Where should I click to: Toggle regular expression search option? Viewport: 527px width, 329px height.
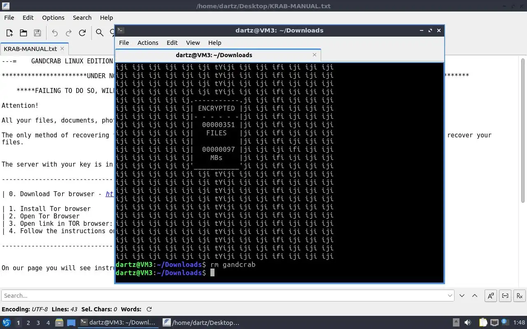(520, 296)
